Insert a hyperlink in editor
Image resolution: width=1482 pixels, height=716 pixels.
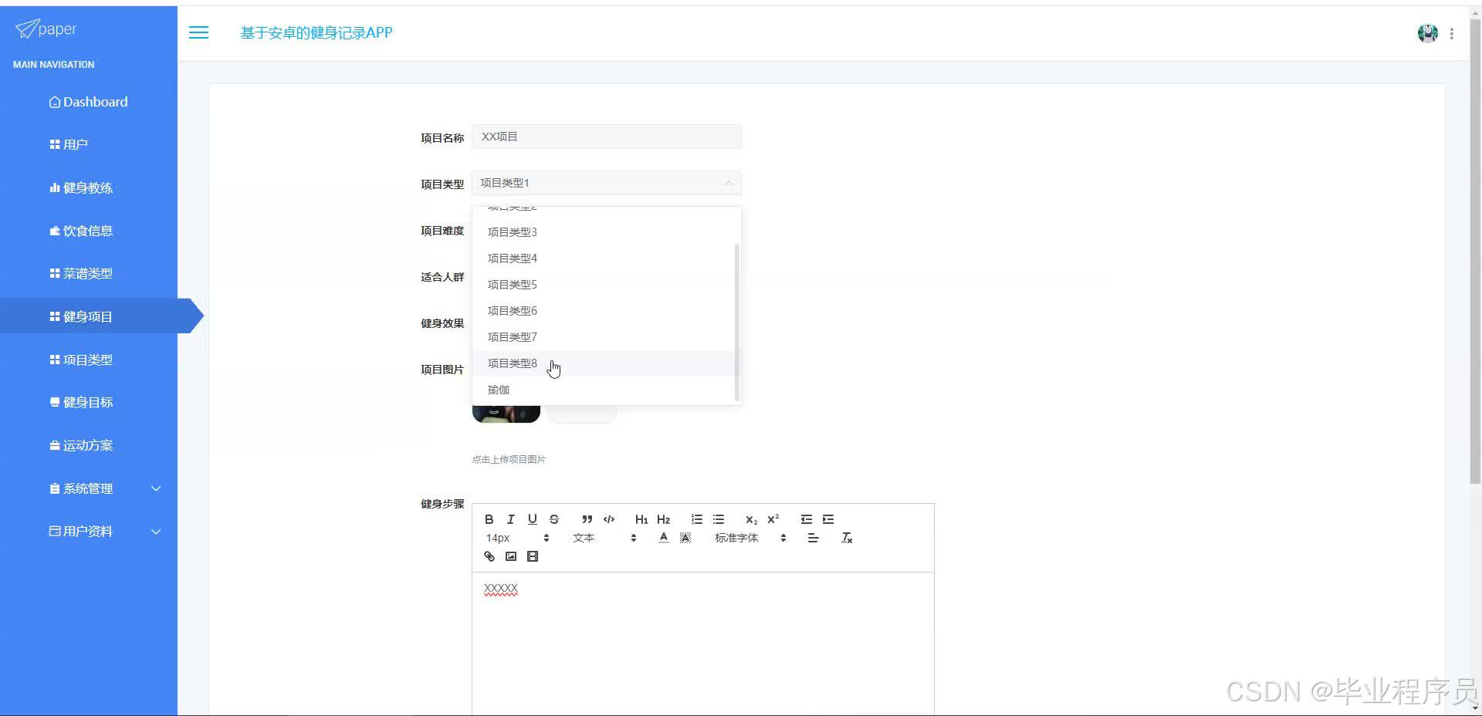pos(489,556)
